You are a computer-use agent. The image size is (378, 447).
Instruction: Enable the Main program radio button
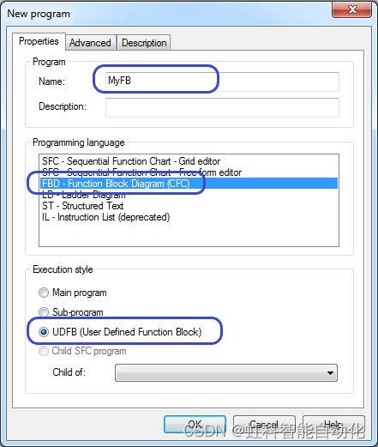point(44,293)
